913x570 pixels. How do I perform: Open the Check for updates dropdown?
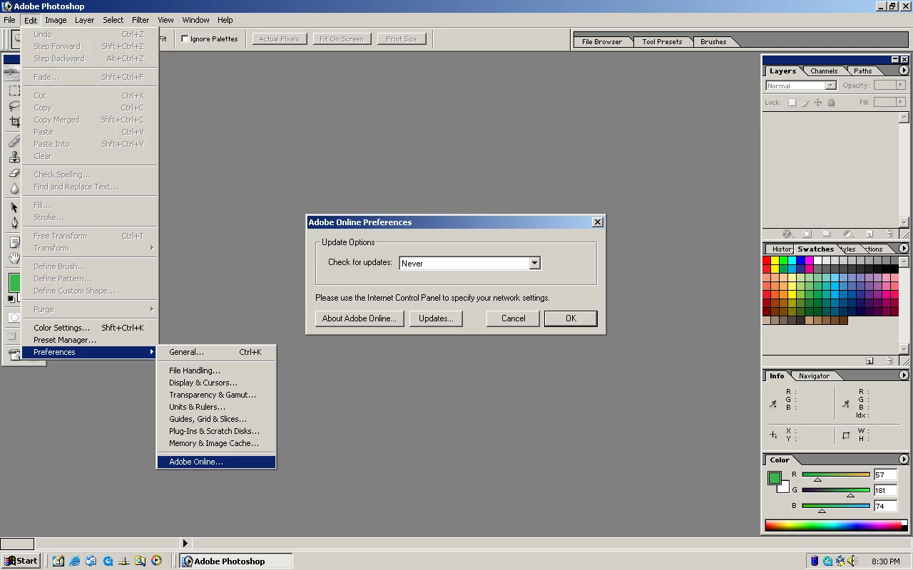tap(534, 264)
